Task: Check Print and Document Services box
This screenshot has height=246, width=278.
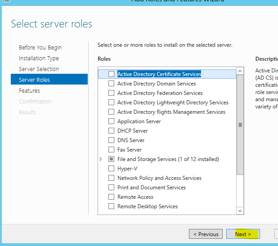Action: [111, 188]
